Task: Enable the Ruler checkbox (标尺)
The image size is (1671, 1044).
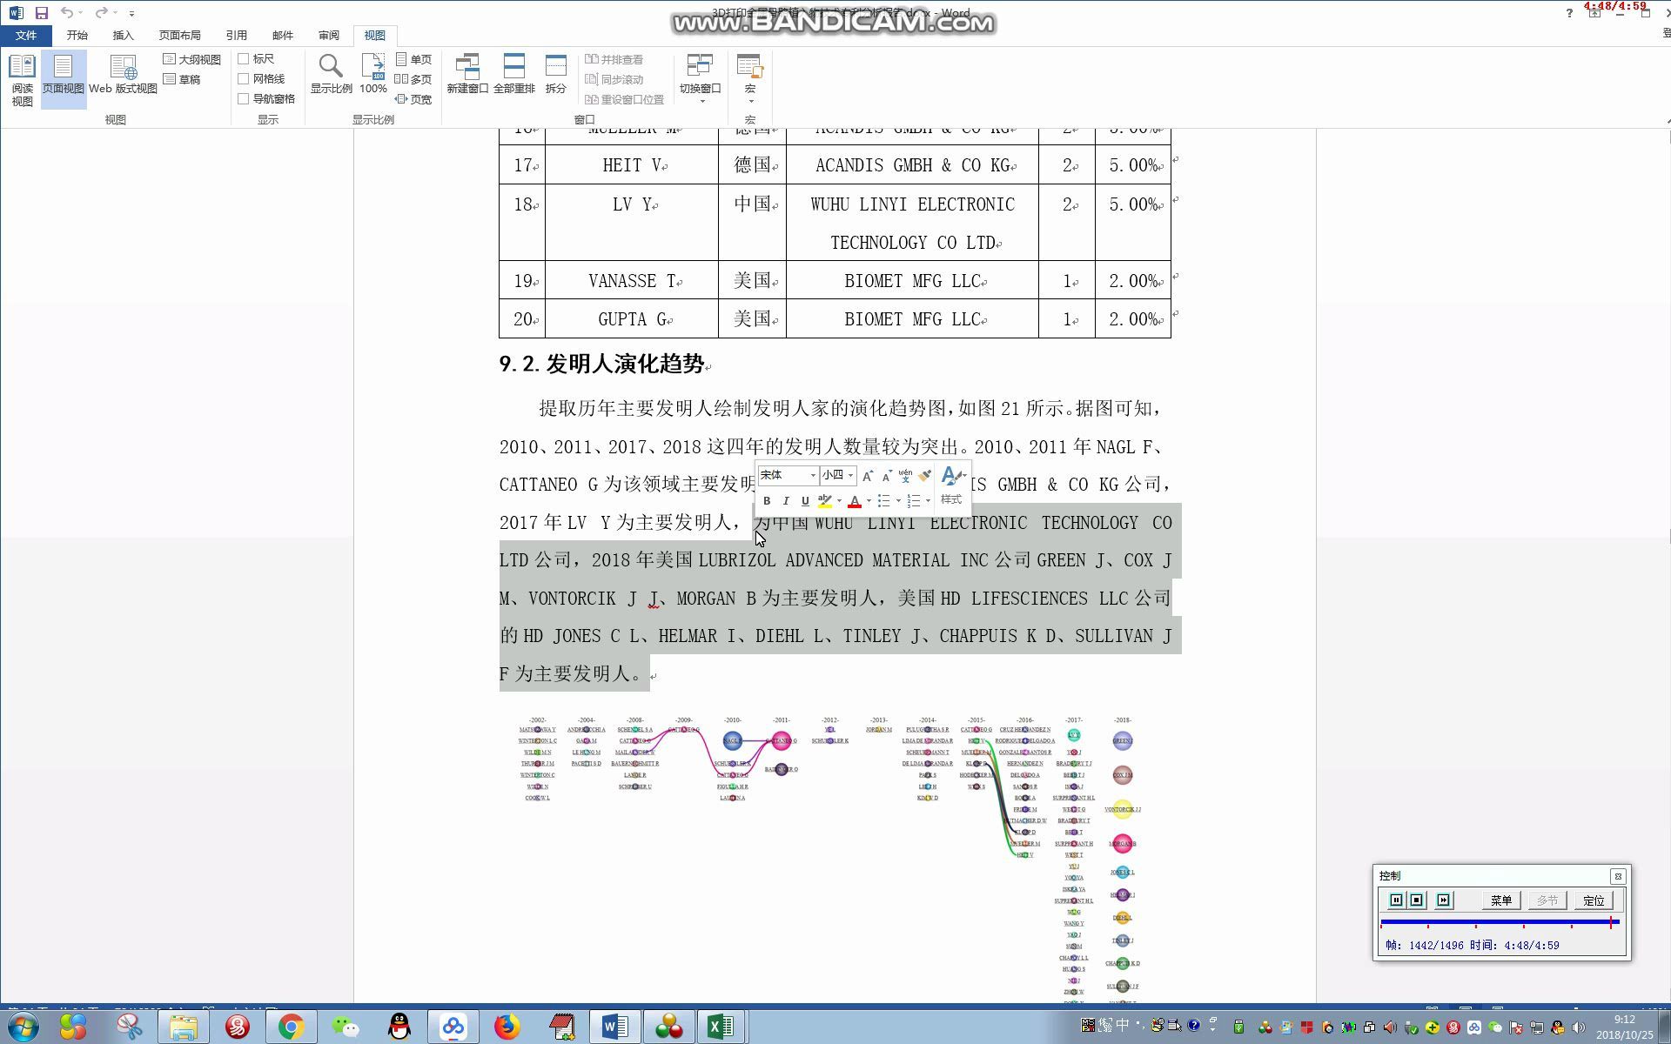Action: coord(244,59)
